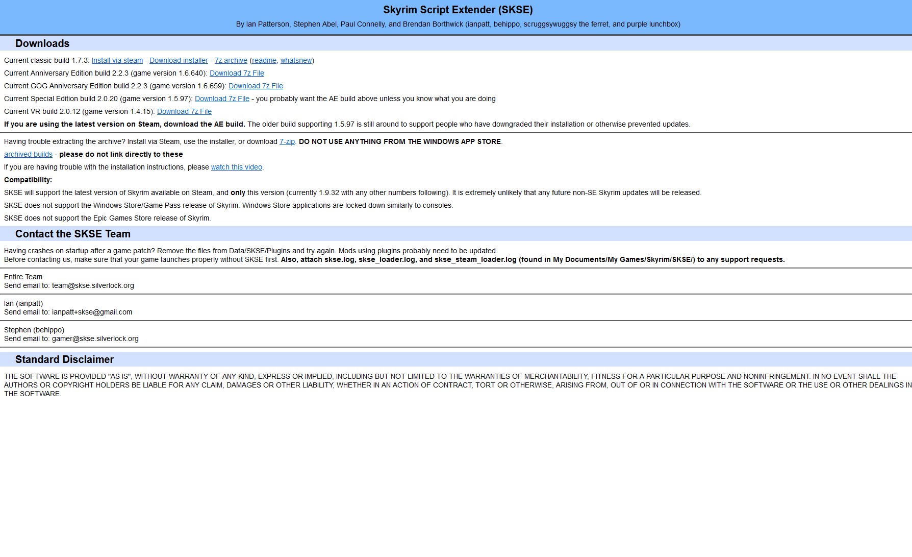
Task: Click the 'SKSE will support the latest version' sentence
Action: click(x=353, y=192)
